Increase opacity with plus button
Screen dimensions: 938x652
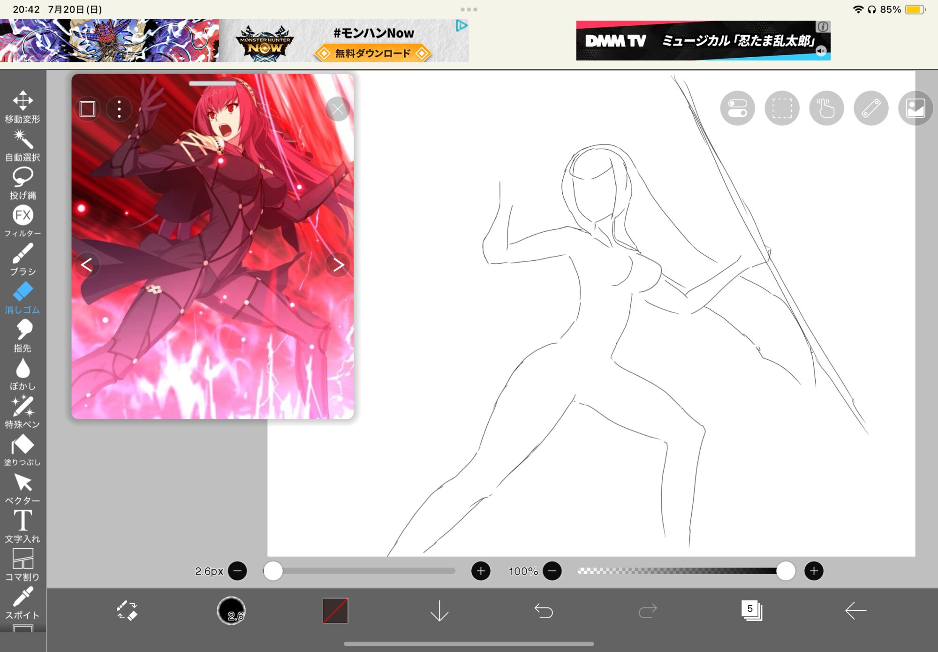coord(814,571)
